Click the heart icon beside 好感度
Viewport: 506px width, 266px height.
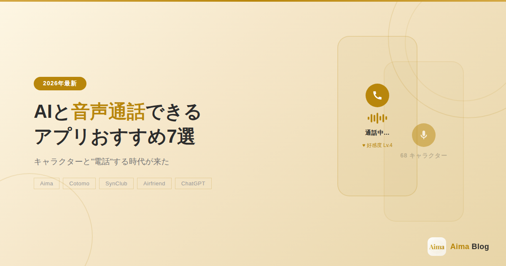coord(364,145)
